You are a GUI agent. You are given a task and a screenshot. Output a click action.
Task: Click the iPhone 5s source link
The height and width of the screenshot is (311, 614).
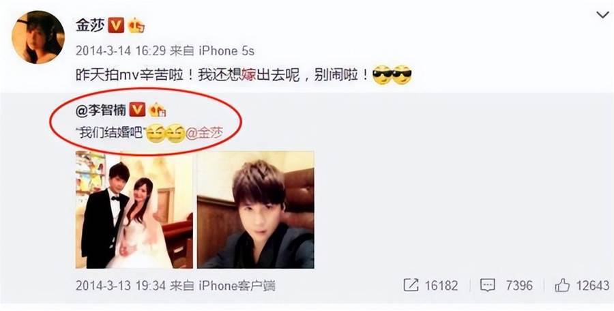(226, 50)
